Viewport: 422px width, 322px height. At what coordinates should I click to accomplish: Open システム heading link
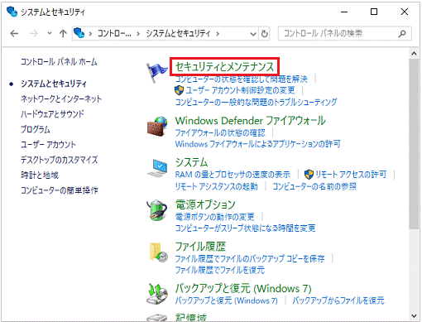[191, 162]
